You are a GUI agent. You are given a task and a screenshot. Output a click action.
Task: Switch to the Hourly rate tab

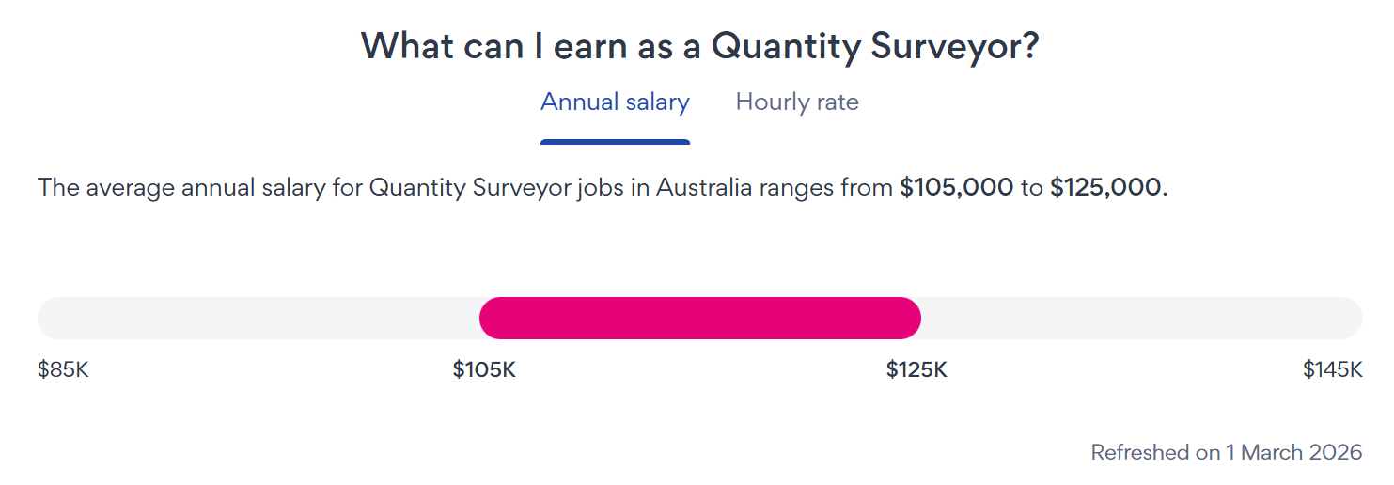coord(796,102)
